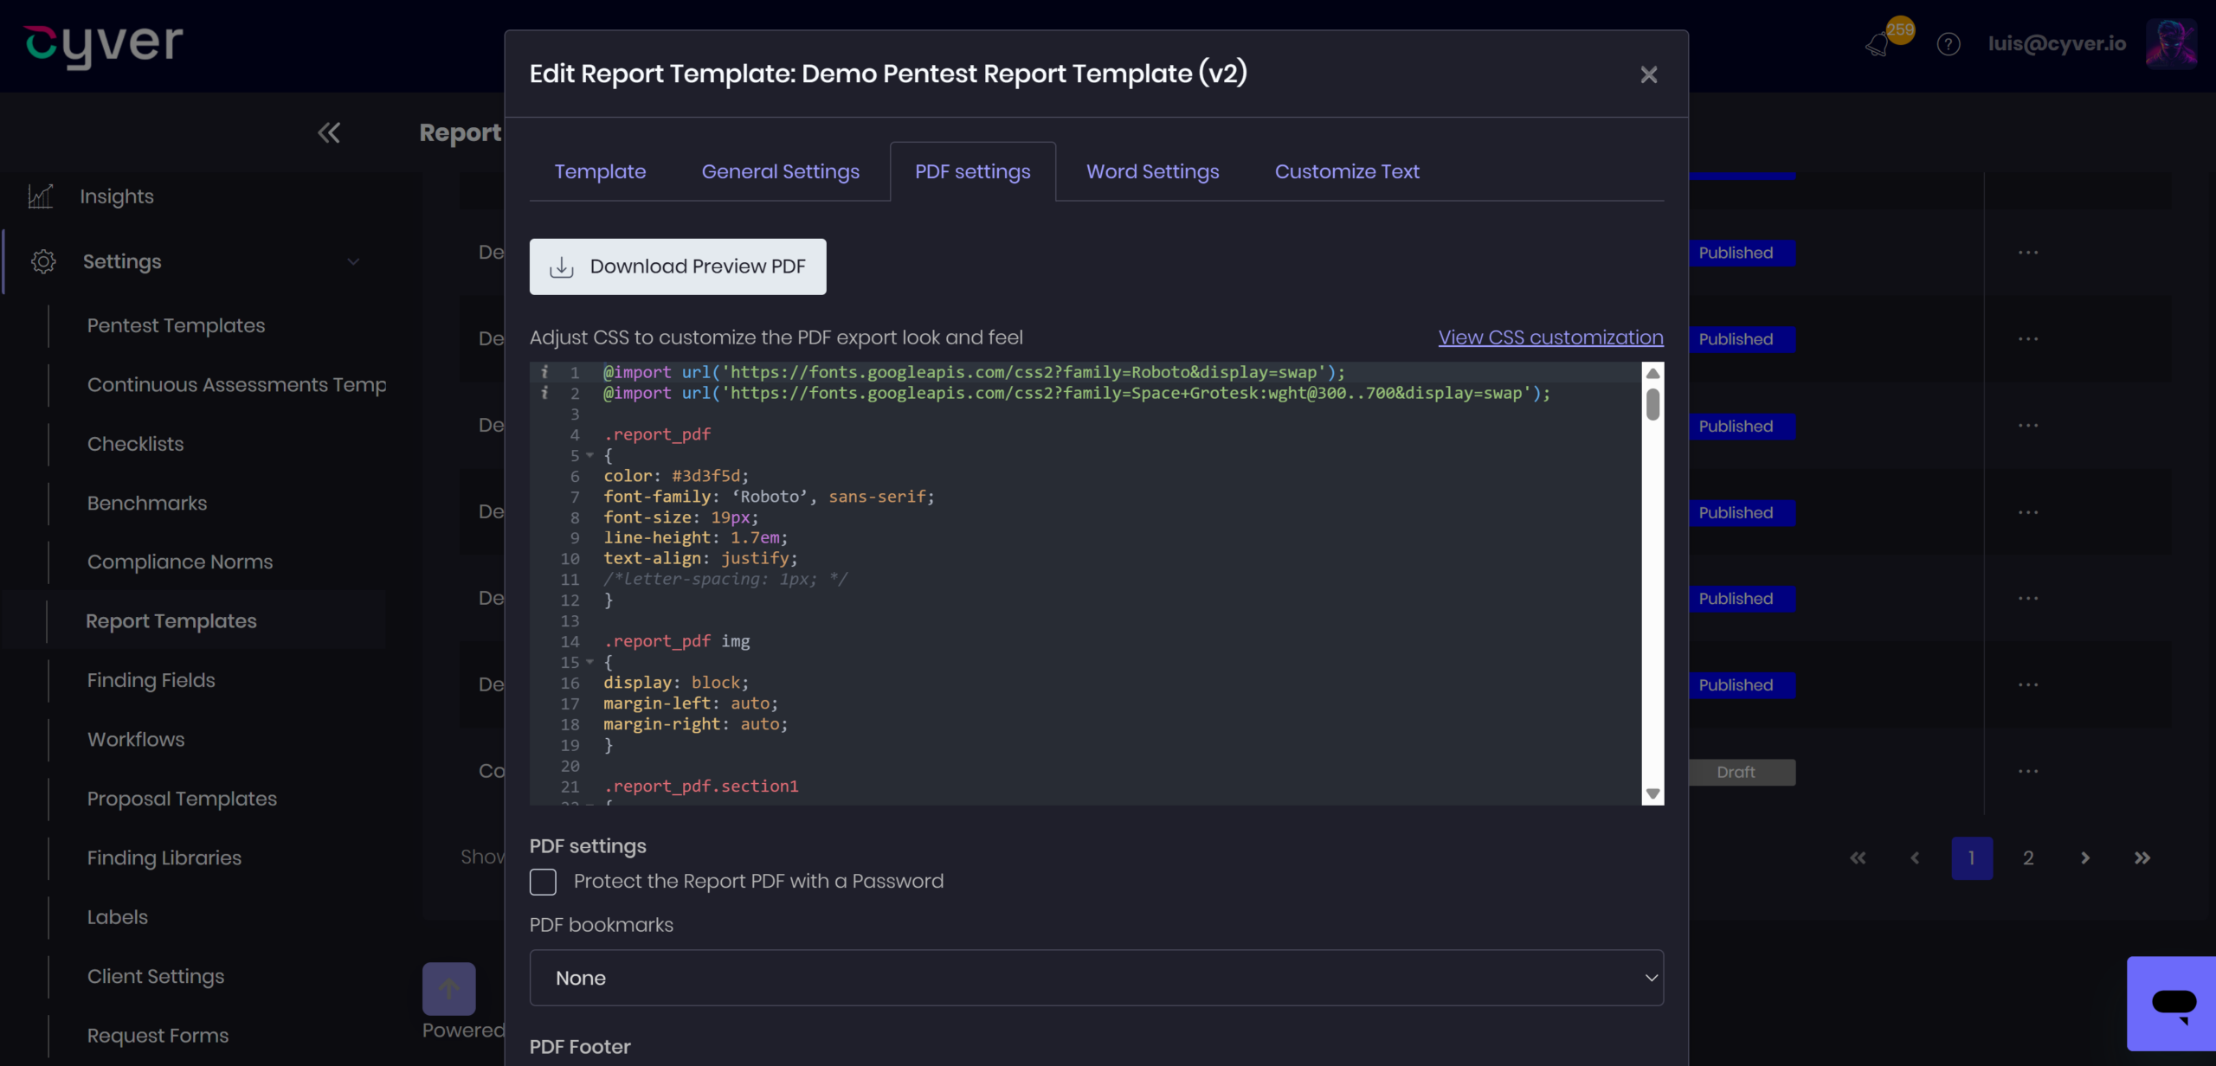This screenshot has height=1066, width=2216.
Task: Open Compliance Norms in sidebar
Action: [x=180, y=562]
